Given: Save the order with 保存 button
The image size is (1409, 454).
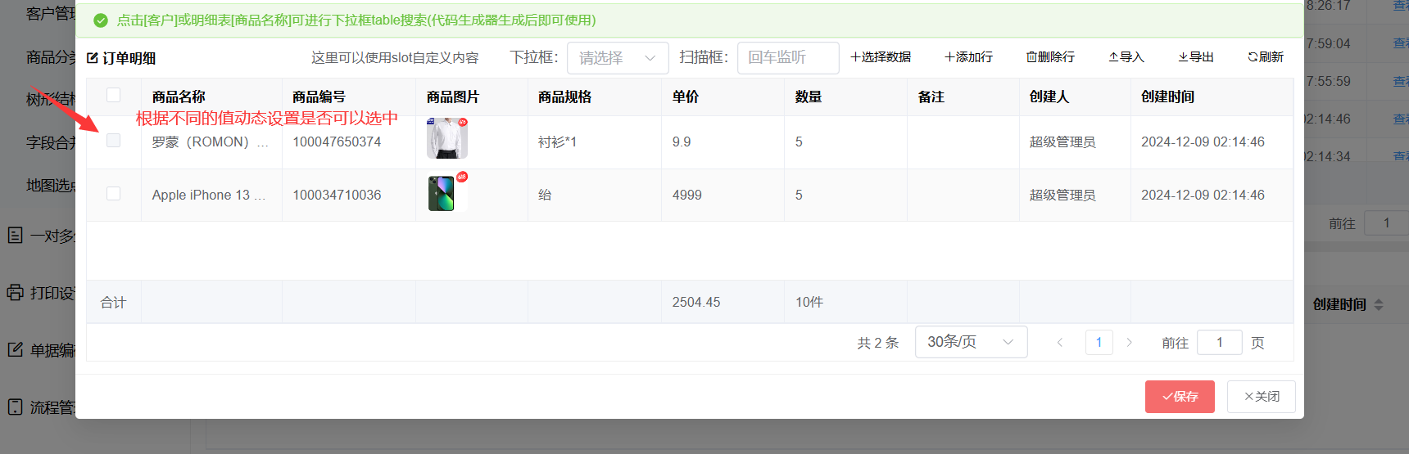Looking at the screenshot, I should (x=1180, y=397).
